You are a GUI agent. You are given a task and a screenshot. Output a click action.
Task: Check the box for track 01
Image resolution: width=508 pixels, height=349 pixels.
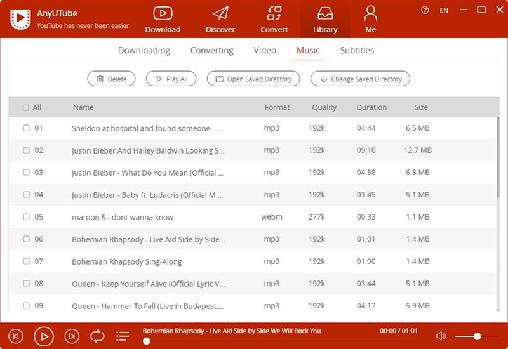tap(27, 128)
